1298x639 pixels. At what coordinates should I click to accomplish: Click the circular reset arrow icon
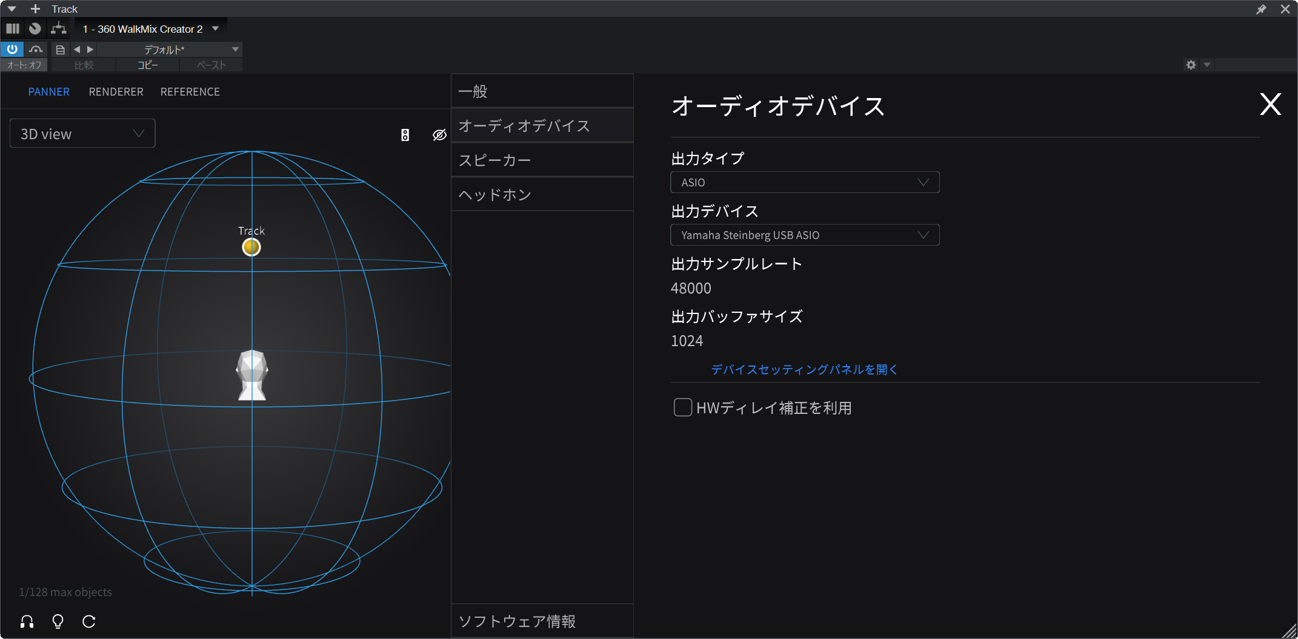[89, 621]
